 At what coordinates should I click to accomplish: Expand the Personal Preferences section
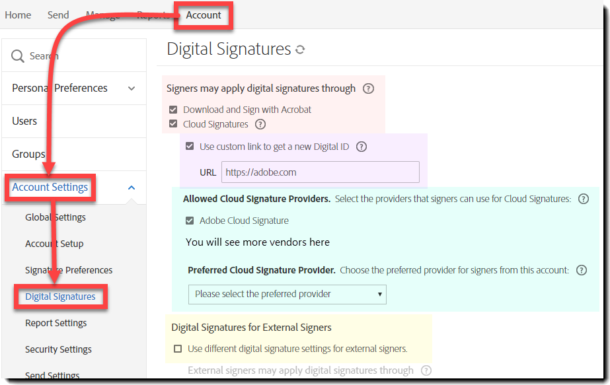(x=131, y=88)
